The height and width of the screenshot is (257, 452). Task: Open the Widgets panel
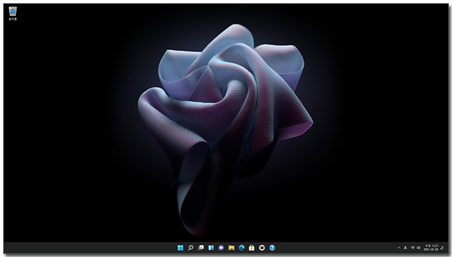[211, 247]
